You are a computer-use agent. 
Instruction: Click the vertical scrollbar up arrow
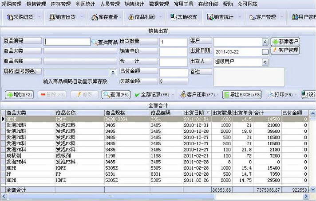click(312, 114)
